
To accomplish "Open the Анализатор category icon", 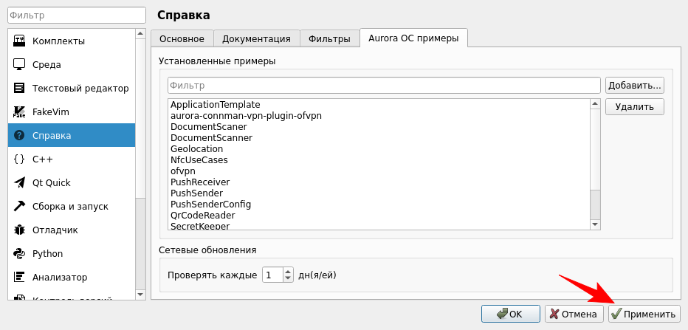I will point(20,277).
